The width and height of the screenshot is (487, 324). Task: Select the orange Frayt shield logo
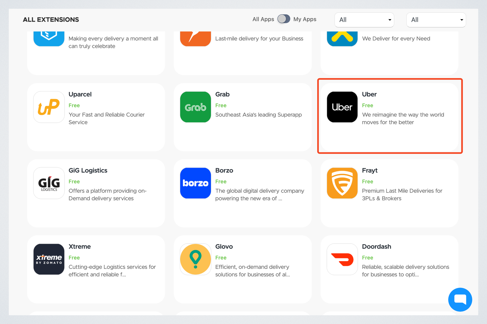tap(342, 183)
